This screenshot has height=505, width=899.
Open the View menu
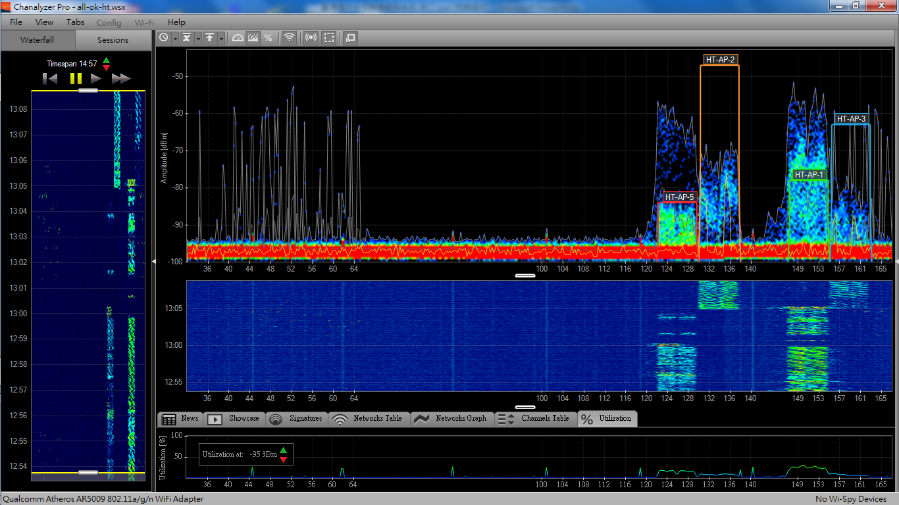(x=44, y=22)
